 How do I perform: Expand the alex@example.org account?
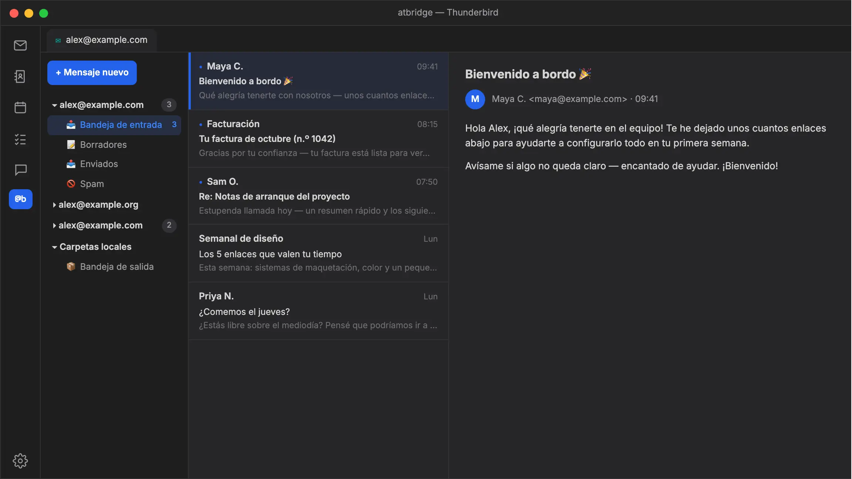coord(54,205)
